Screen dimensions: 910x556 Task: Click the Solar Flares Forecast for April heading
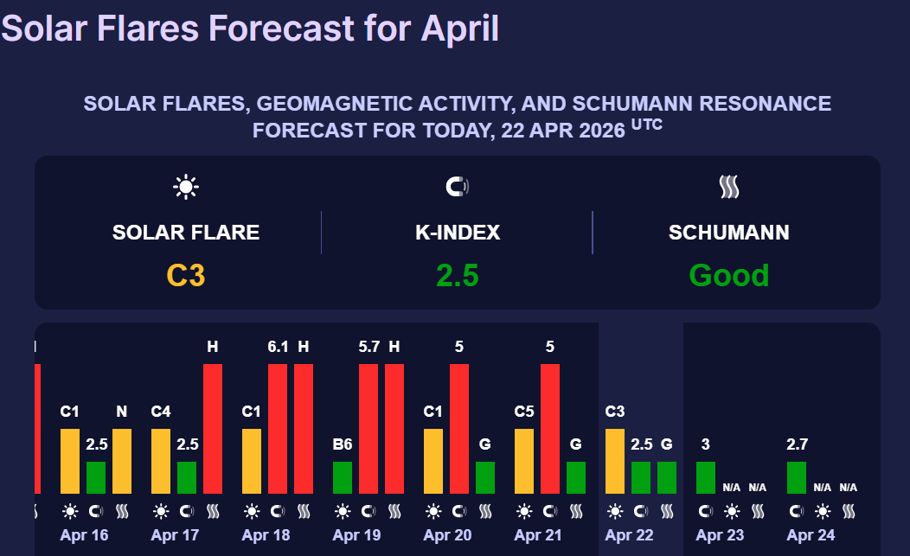(250, 28)
